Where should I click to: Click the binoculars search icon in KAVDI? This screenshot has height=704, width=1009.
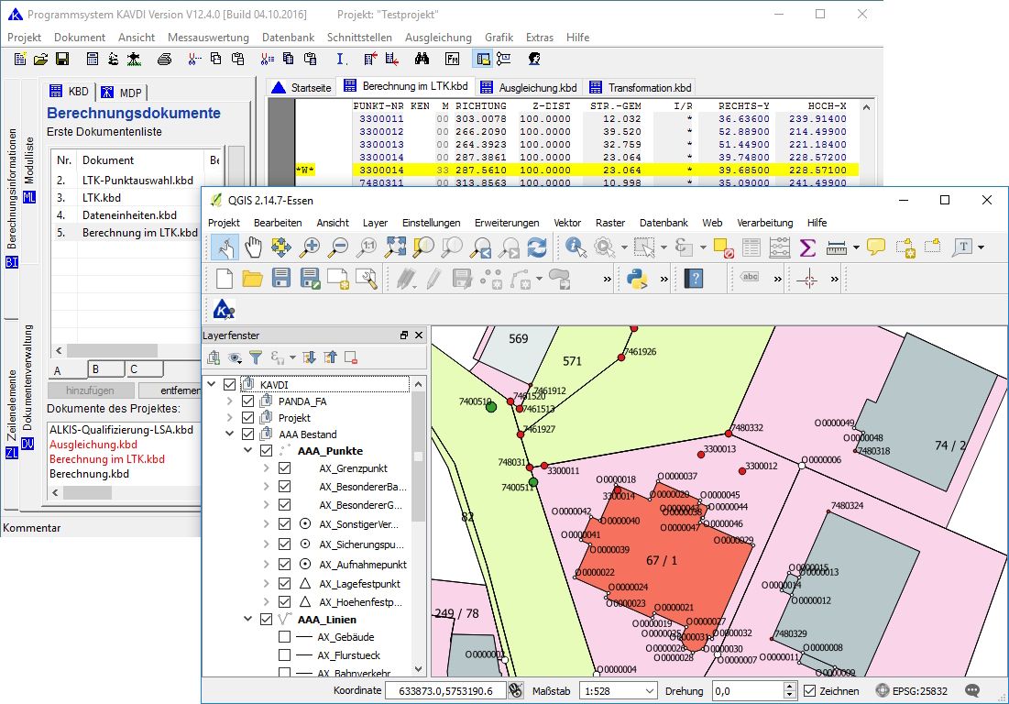pos(422,60)
